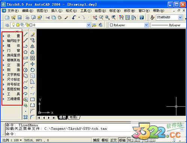Open the layer selection dropdown

[x=89, y=25]
